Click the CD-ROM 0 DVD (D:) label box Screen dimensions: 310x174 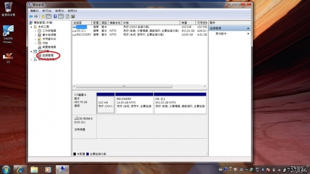click(84, 127)
